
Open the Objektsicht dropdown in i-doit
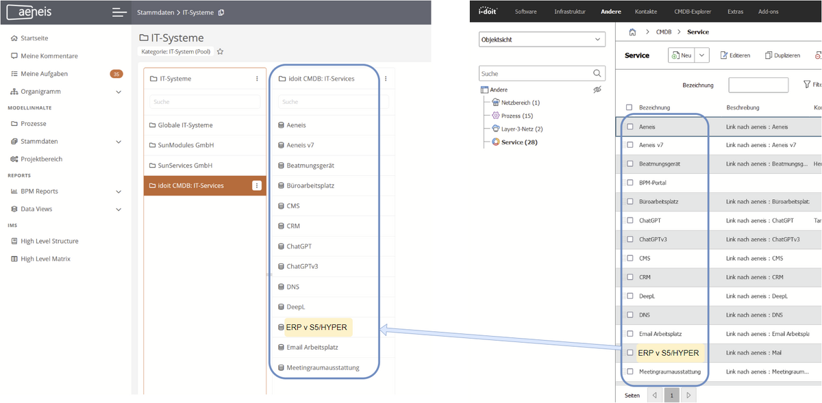pos(543,40)
